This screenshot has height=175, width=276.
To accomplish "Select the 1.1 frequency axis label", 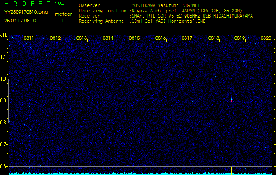I will 4,57.
